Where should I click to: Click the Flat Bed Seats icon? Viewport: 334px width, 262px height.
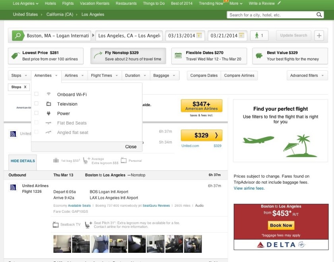click(x=49, y=123)
